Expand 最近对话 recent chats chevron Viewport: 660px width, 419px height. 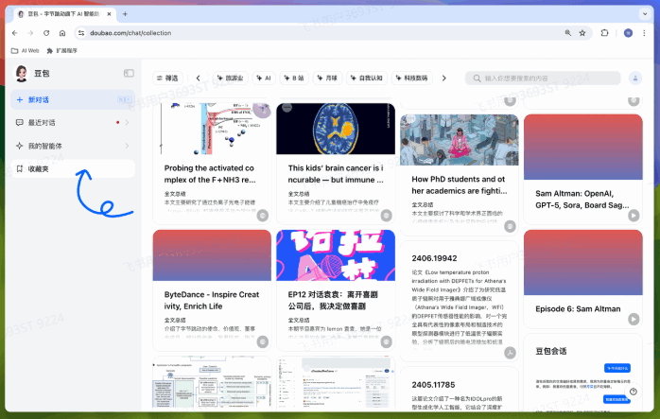pyautogui.click(x=127, y=123)
